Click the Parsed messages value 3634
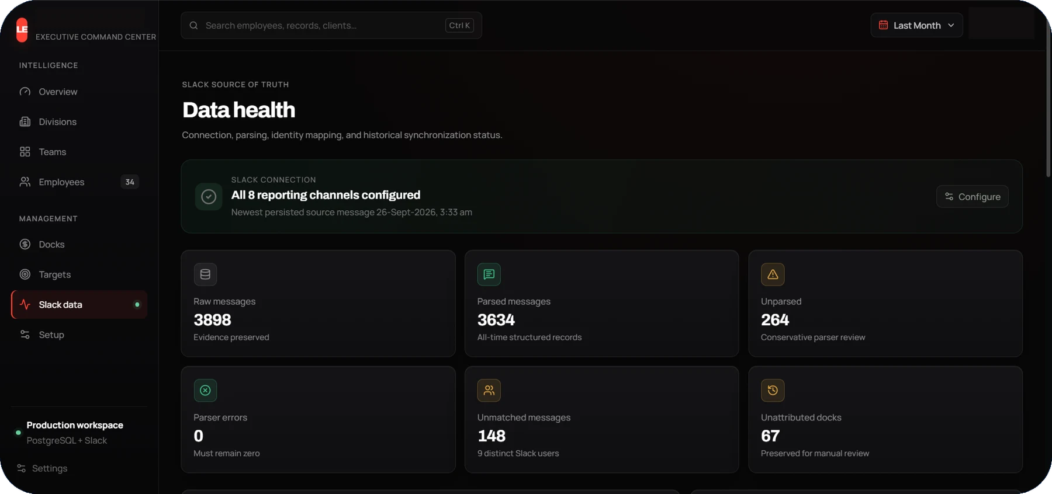The width and height of the screenshot is (1052, 494). (x=496, y=320)
